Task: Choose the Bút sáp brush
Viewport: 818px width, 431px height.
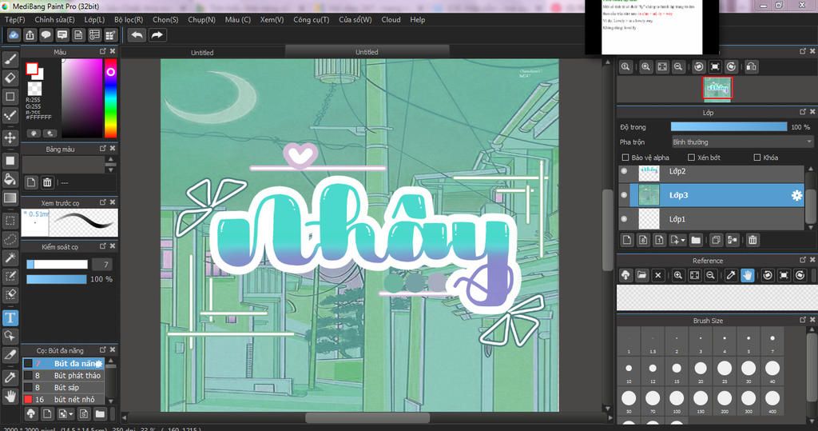Action: click(64, 387)
